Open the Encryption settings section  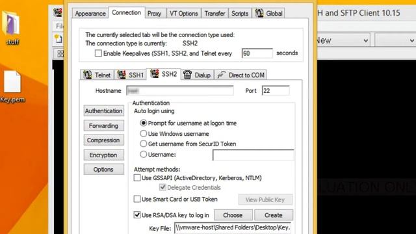pyautogui.click(x=104, y=155)
